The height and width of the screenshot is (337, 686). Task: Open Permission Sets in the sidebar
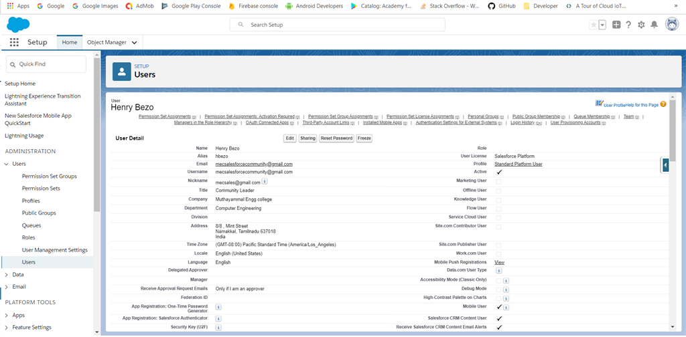(x=41, y=189)
